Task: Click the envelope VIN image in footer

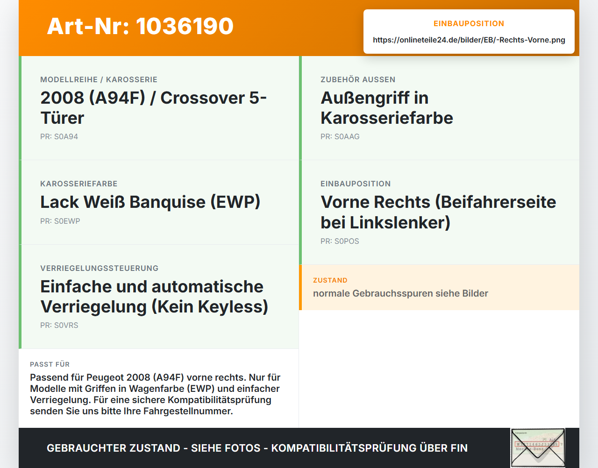Action: point(538,447)
